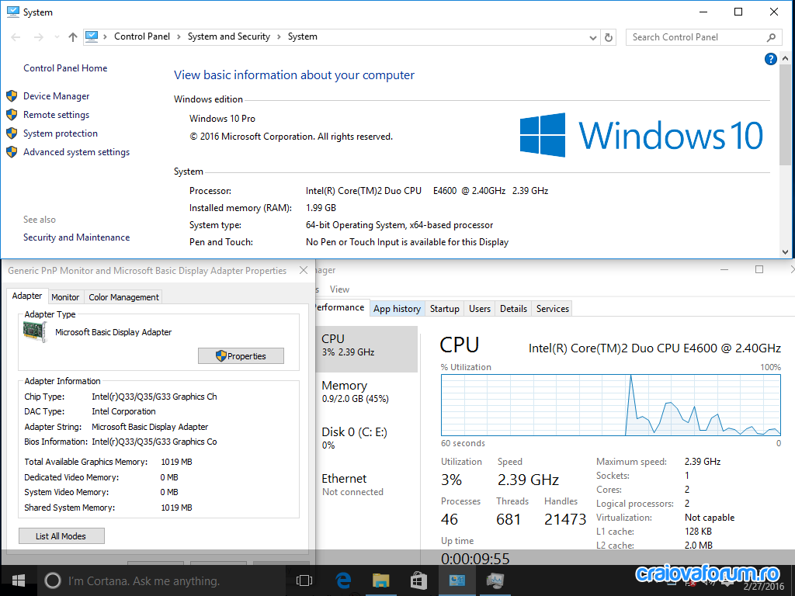Click shield icon beside Remote settings

12,115
